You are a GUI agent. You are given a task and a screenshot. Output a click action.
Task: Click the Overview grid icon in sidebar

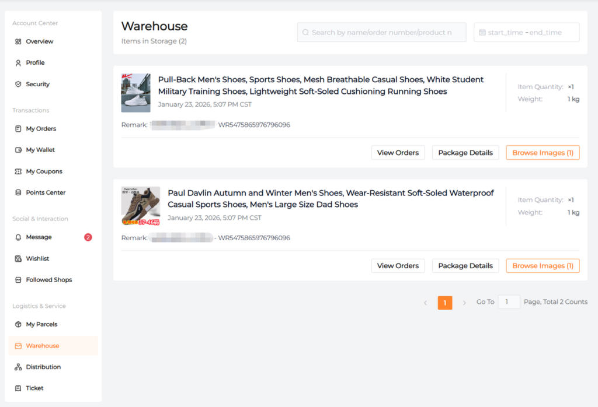[18, 41]
